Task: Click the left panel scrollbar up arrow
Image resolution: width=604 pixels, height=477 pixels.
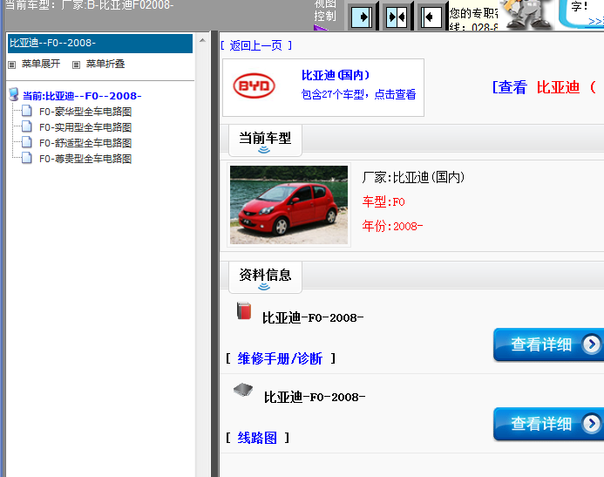Action: (x=202, y=40)
